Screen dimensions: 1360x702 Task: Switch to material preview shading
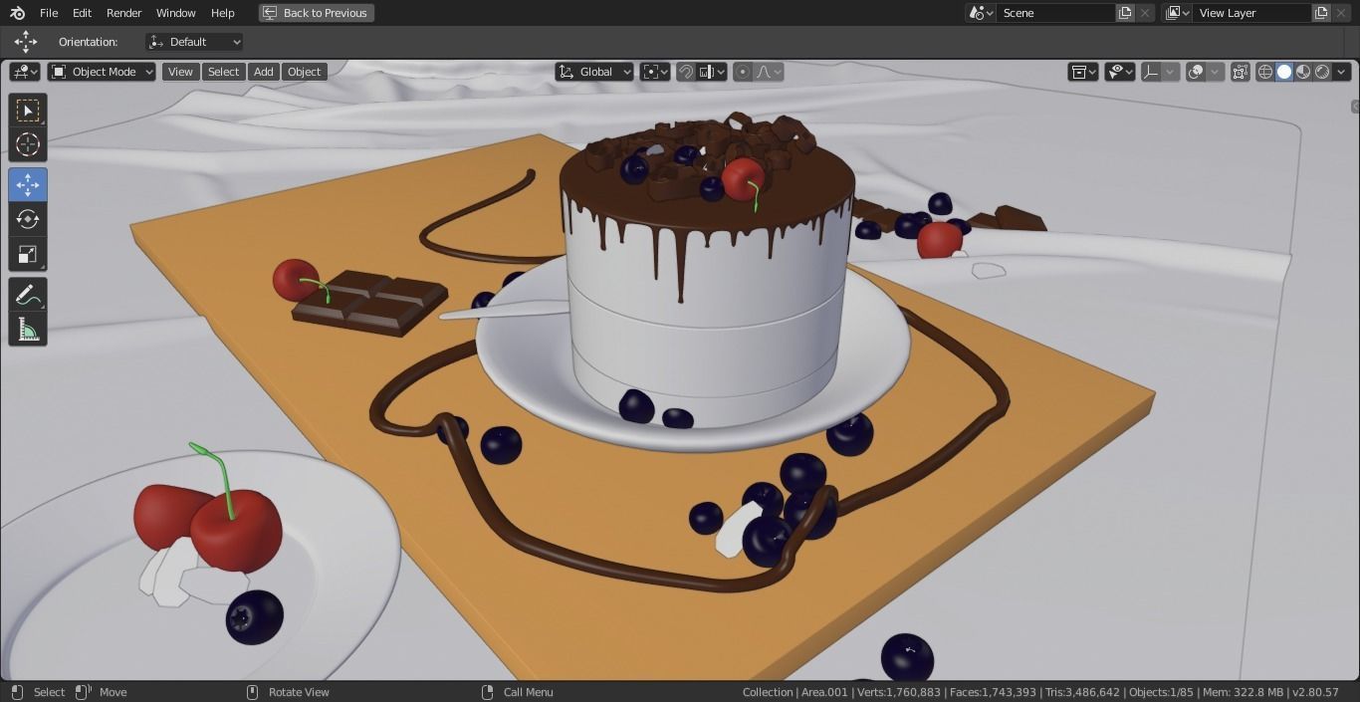click(1303, 72)
